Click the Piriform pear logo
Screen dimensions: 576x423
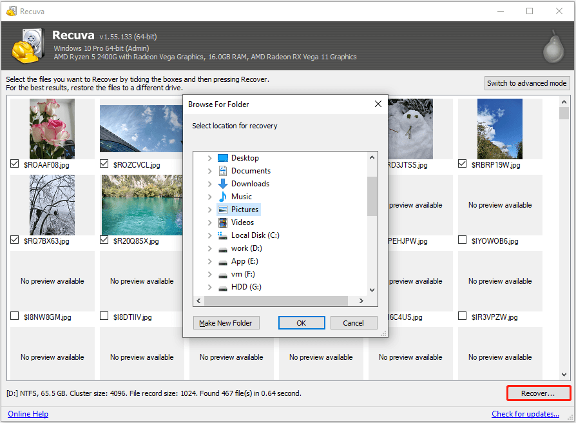pos(553,46)
